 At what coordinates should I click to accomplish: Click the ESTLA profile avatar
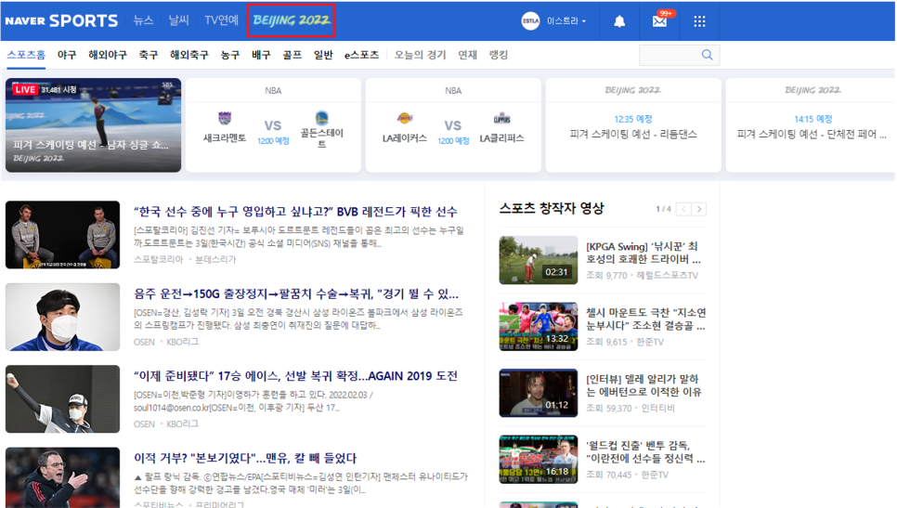(530, 21)
